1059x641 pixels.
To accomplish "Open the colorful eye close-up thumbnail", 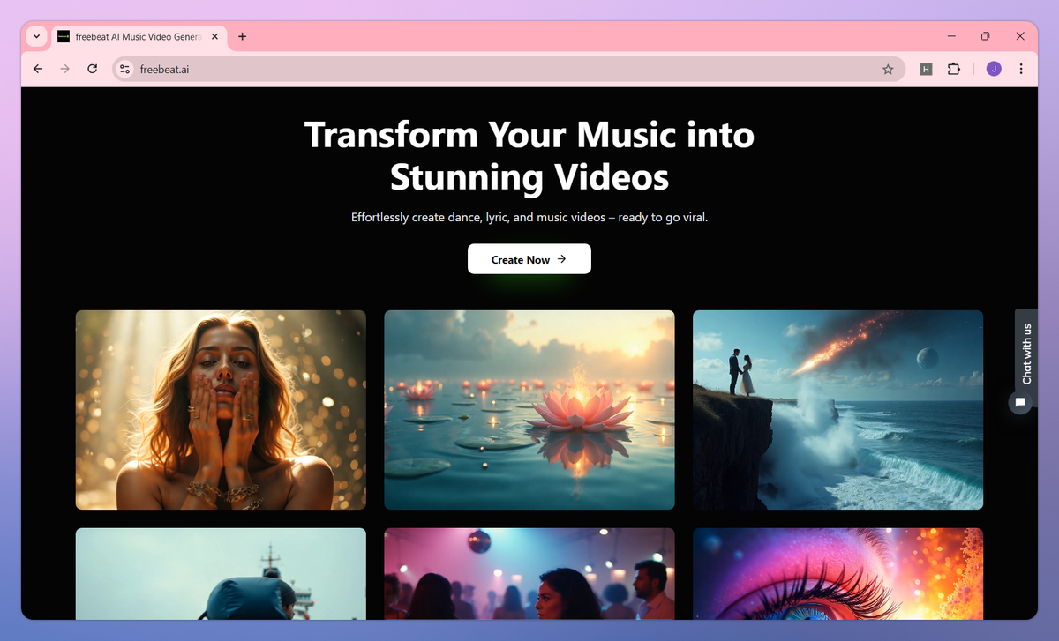I will [837, 574].
